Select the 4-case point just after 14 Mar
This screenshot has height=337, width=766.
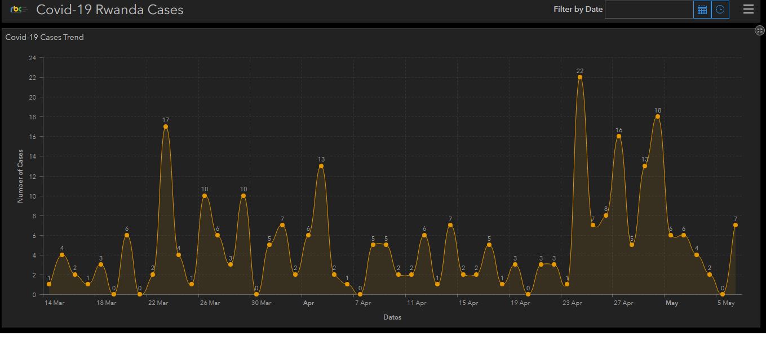pyautogui.click(x=62, y=255)
